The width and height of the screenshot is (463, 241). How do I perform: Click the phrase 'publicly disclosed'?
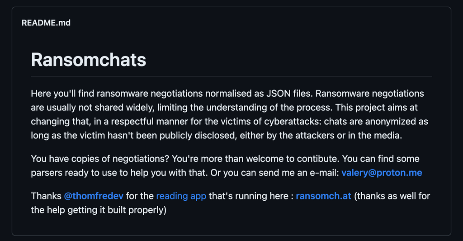[x=197, y=136]
